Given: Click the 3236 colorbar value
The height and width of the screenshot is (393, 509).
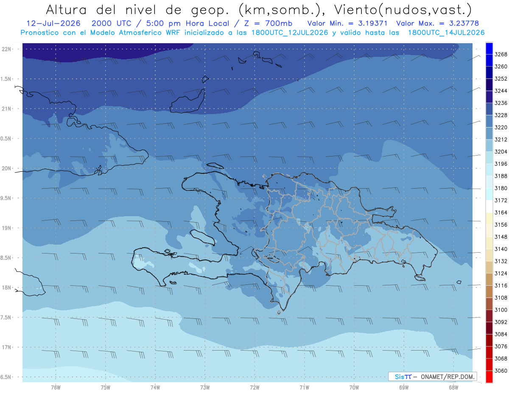Looking at the screenshot, I should pyautogui.click(x=501, y=103).
